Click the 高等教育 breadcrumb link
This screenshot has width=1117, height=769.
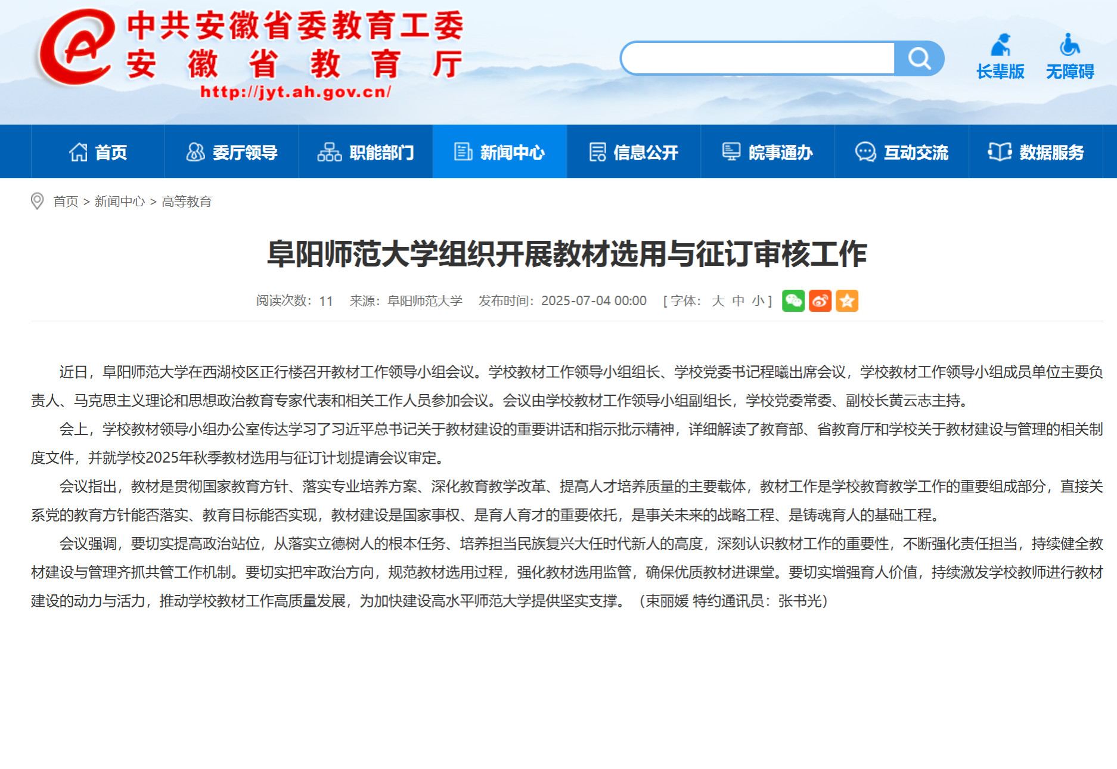click(x=187, y=201)
